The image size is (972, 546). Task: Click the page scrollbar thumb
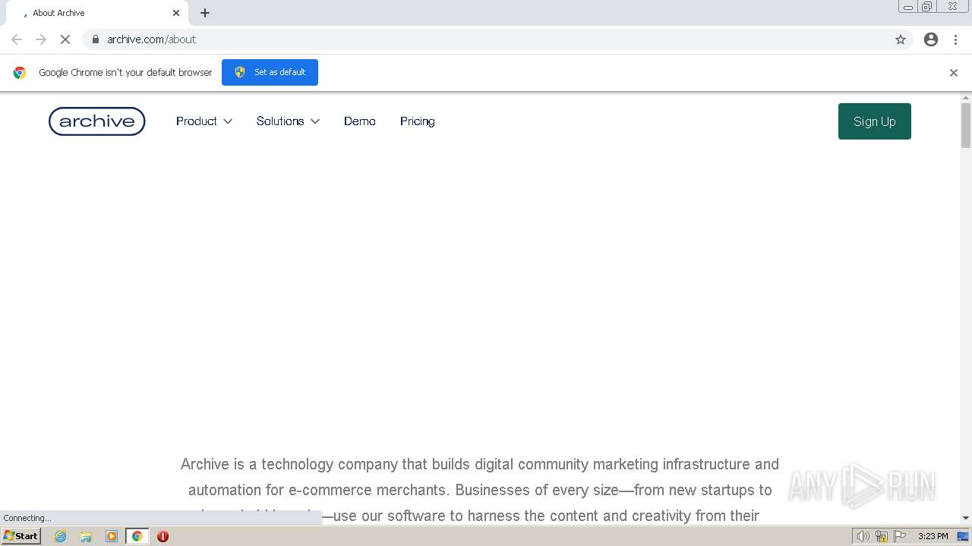click(966, 125)
